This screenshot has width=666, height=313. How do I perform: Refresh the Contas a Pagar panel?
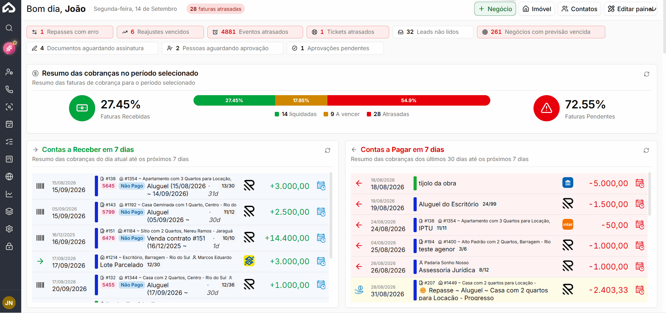coord(646,151)
